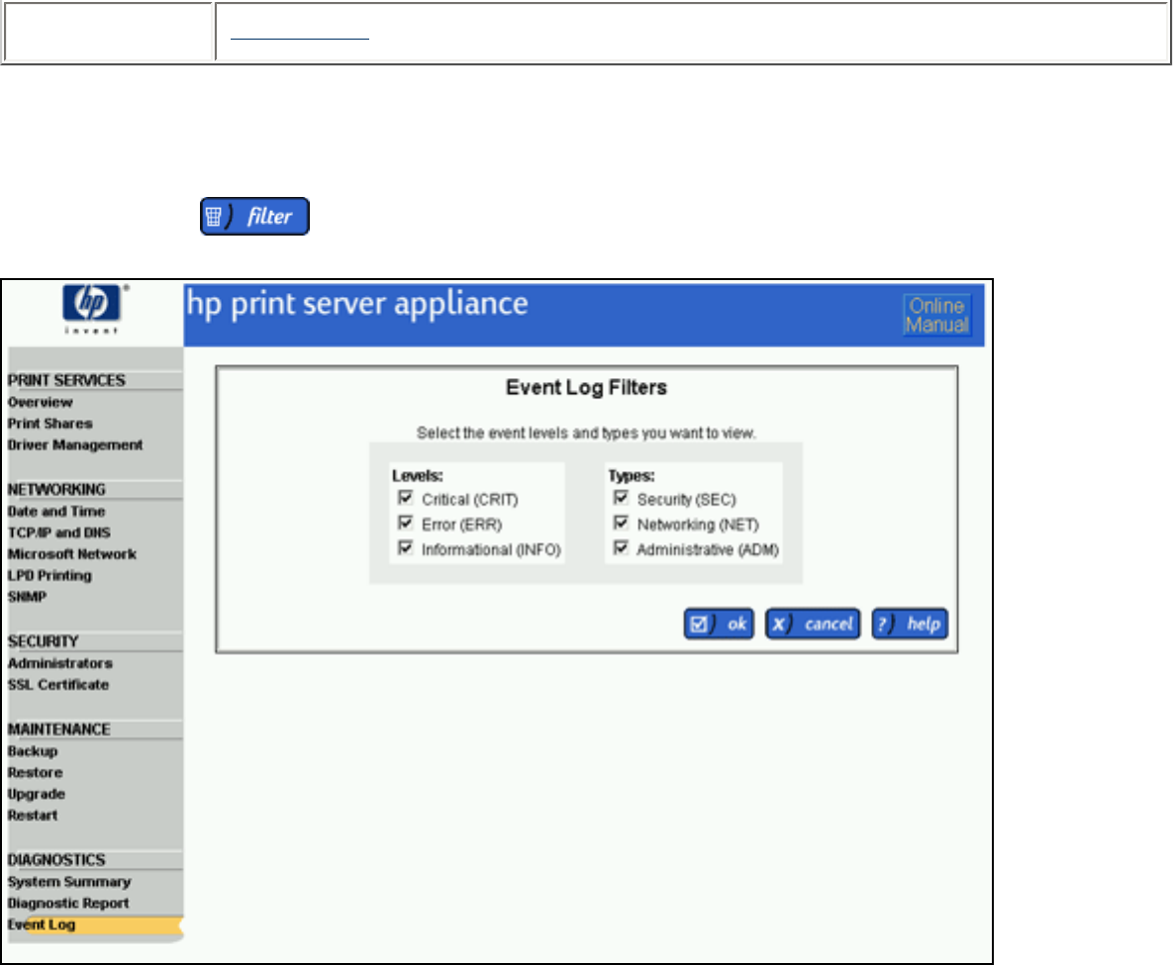Toggle the Security (SEC) type checkbox
This screenshot has height=965, width=1173.
point(621,498)
